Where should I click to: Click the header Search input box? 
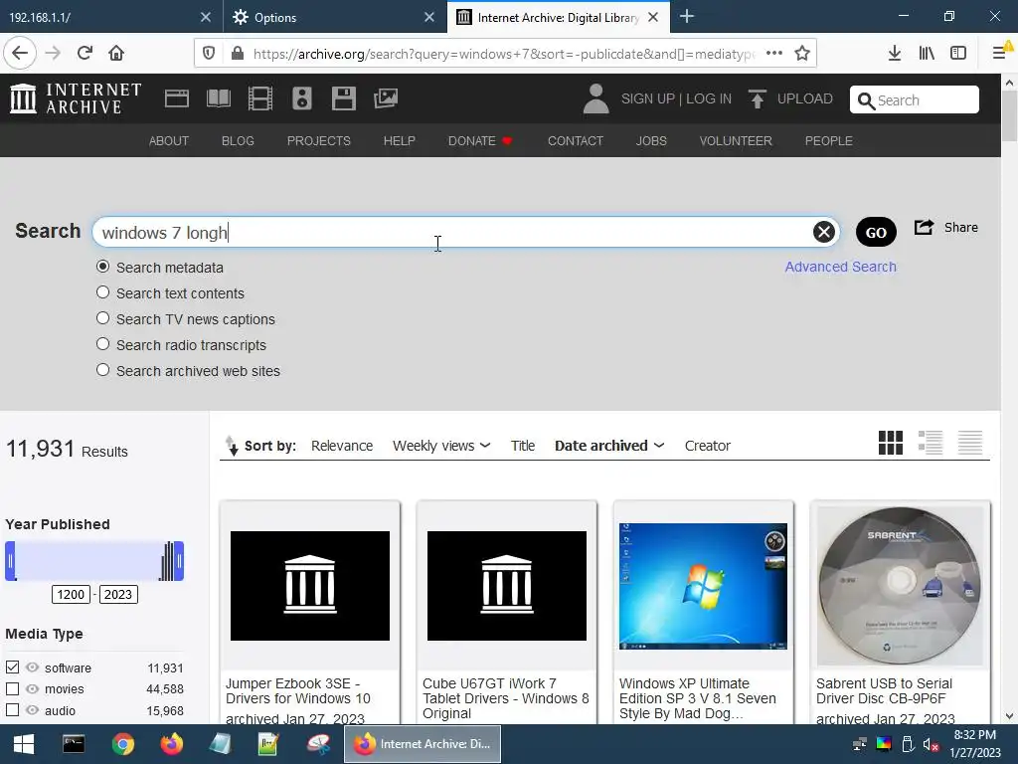(915, 99)
